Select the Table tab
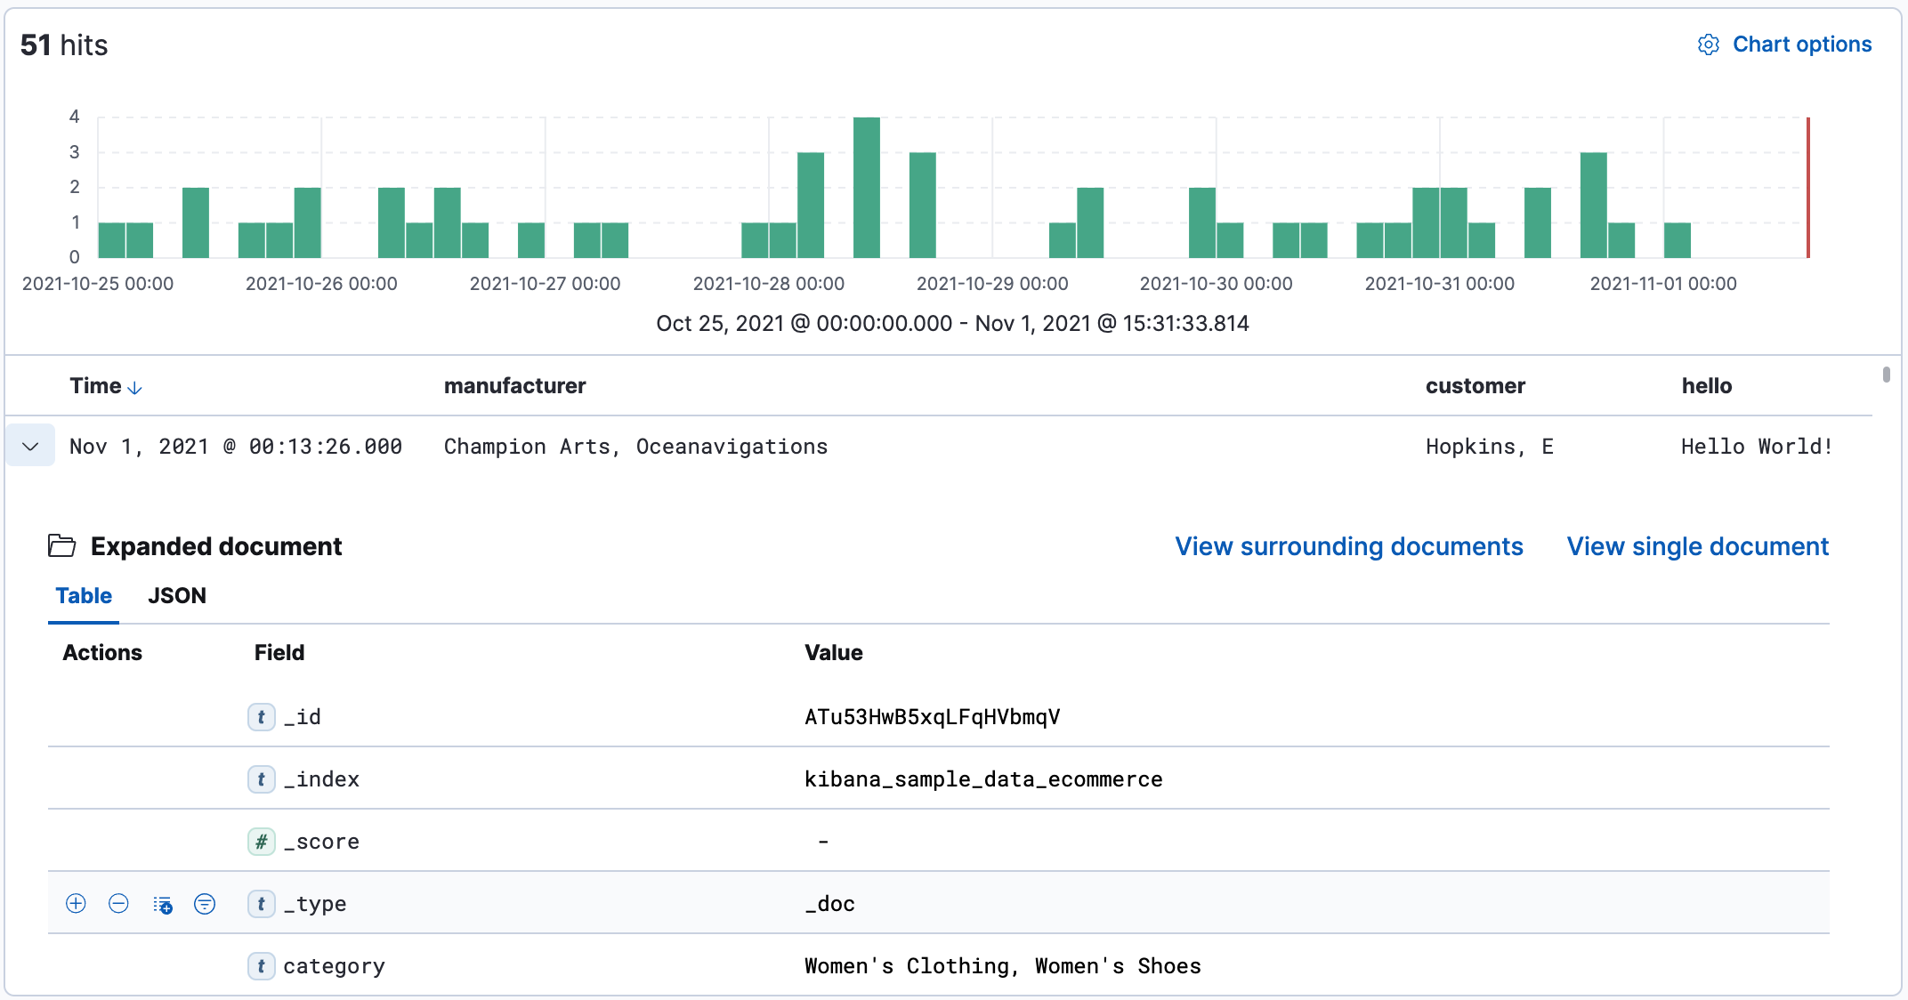This screenshot has width=1908, height=1000. 83,595
